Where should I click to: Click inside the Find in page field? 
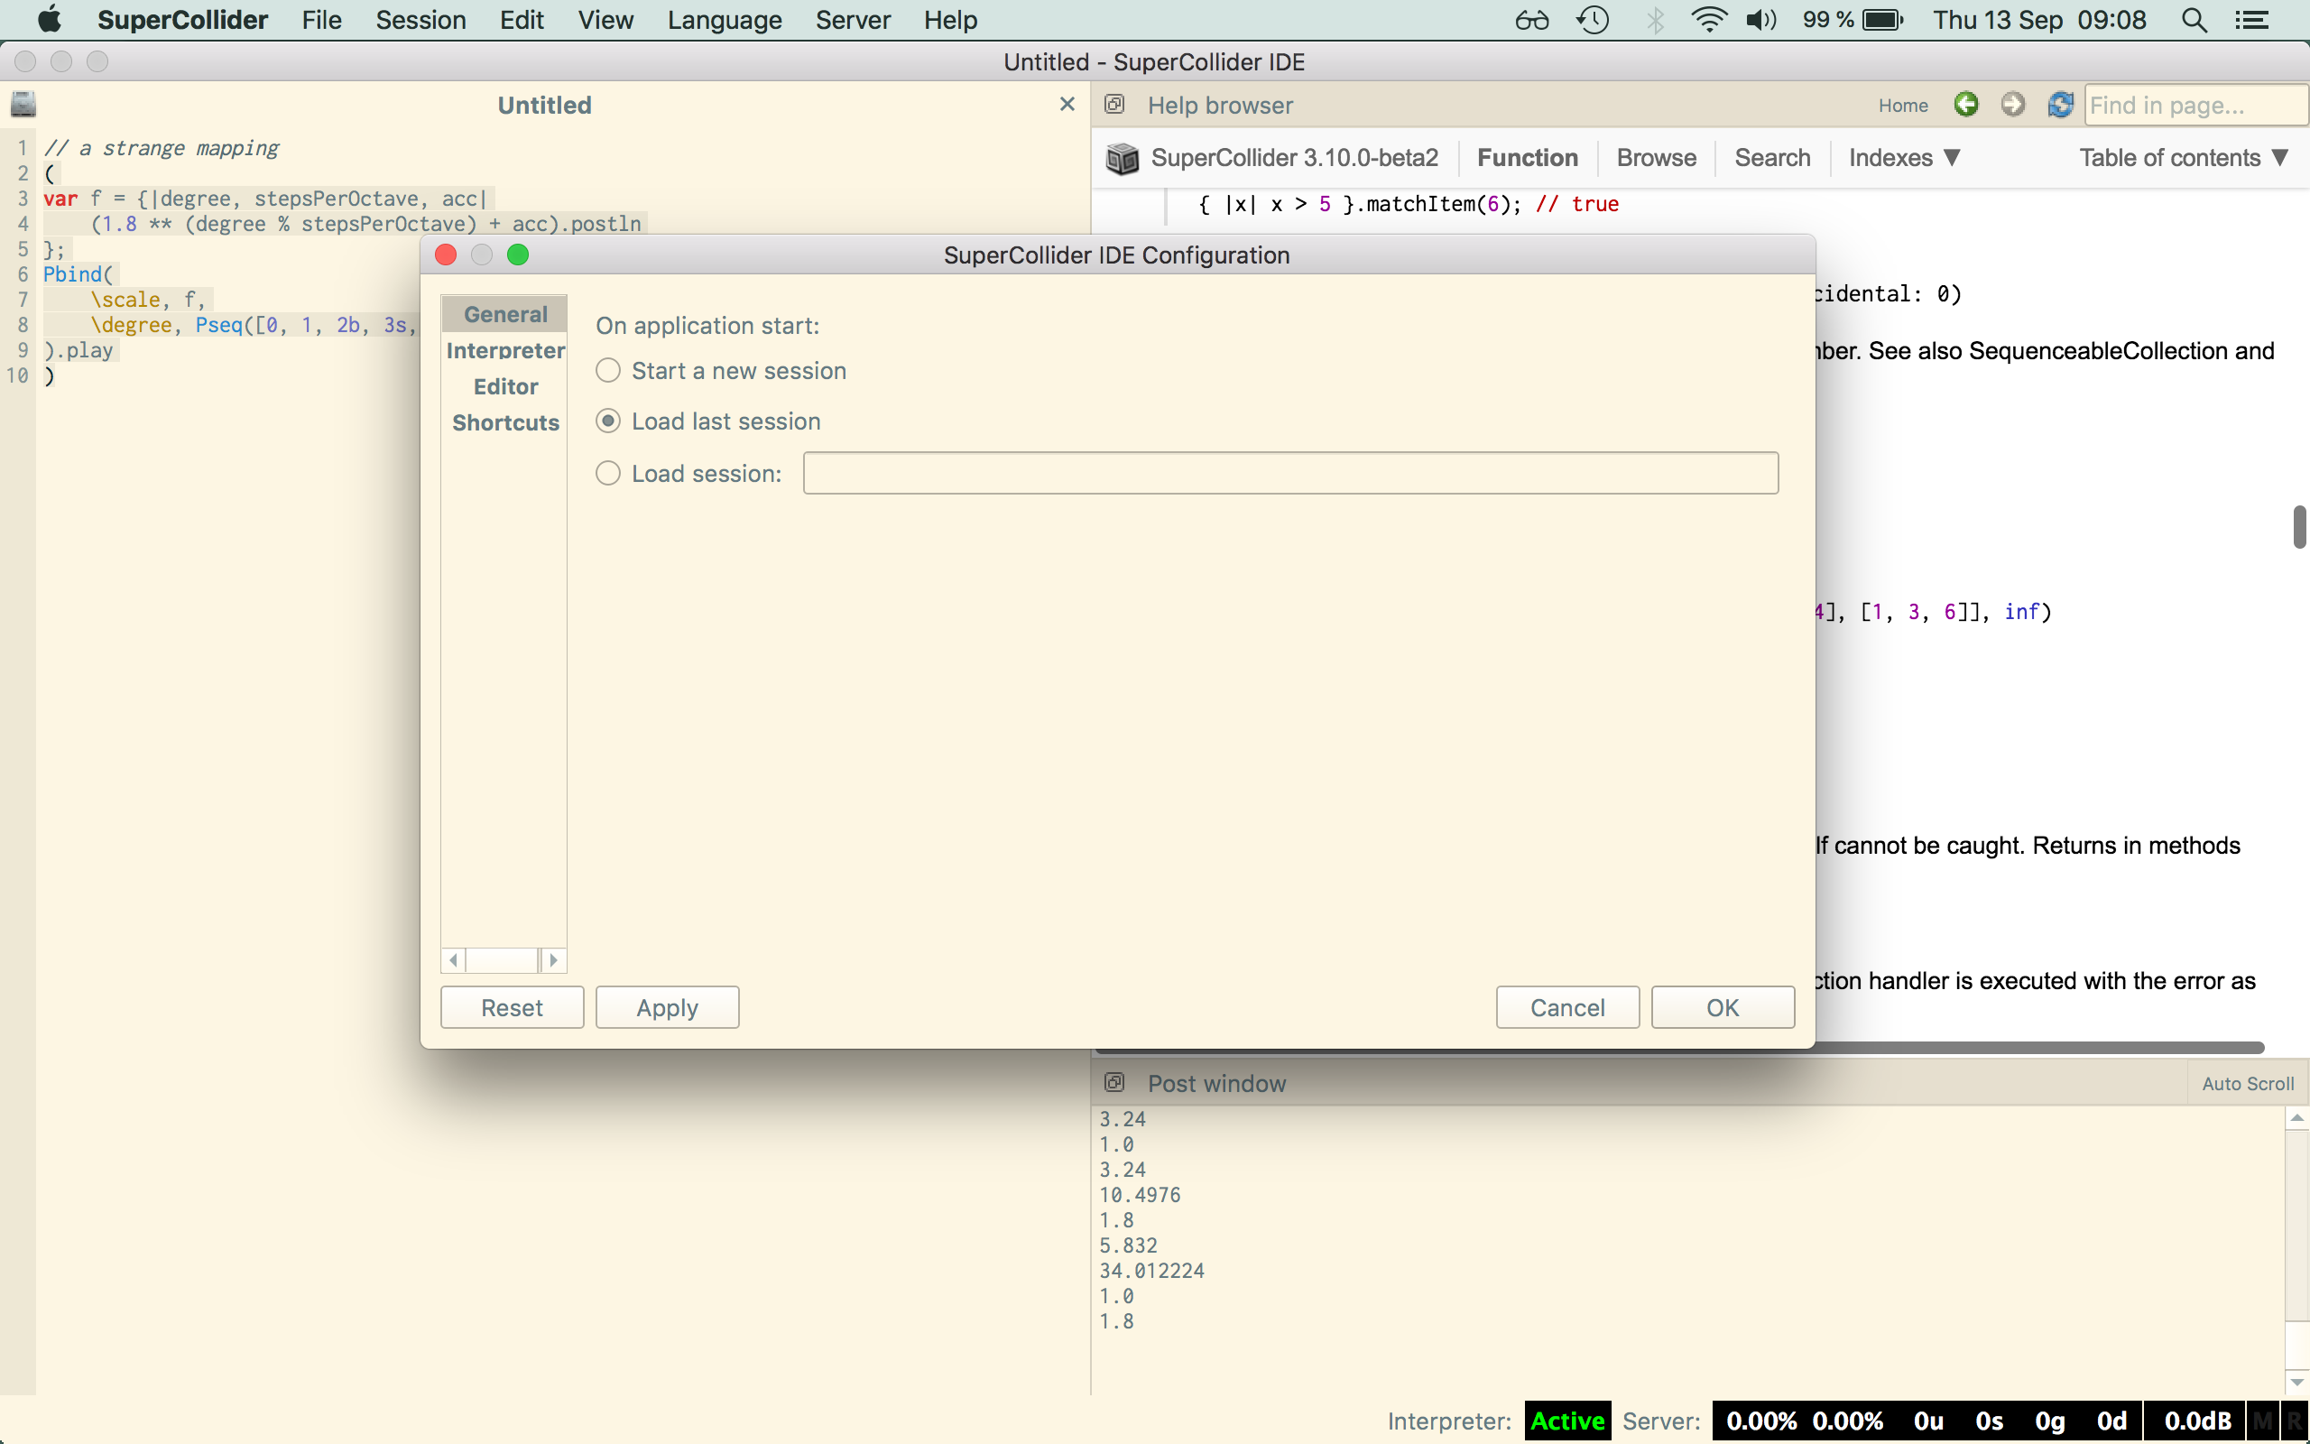[x=2195, y=105]
